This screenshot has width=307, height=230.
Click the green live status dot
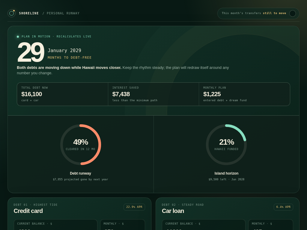(18, 37)
